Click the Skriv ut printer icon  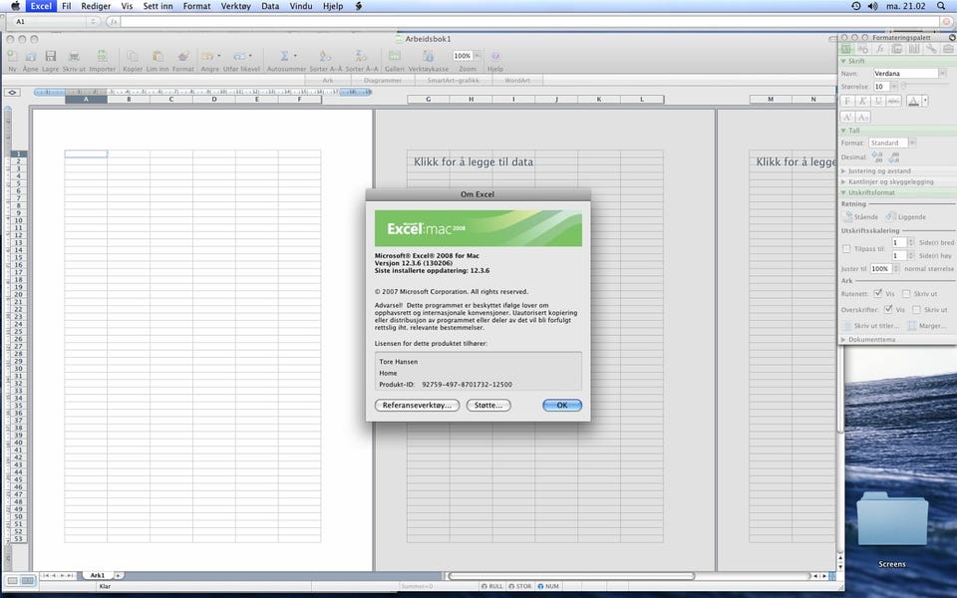pos(74,56)
